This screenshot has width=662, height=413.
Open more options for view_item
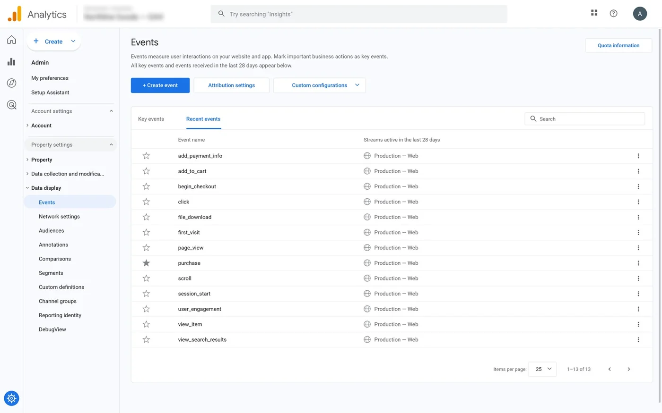(638, 324)
